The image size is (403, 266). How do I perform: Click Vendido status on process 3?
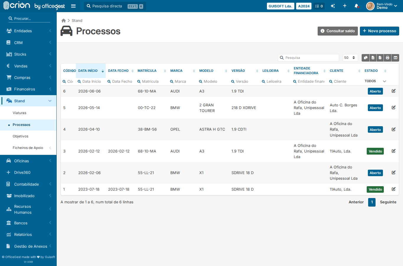[375, 151]
